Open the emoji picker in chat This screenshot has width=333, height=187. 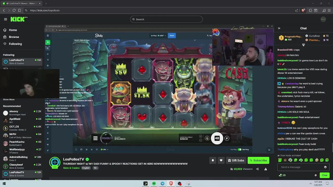(x=325, y=167)
